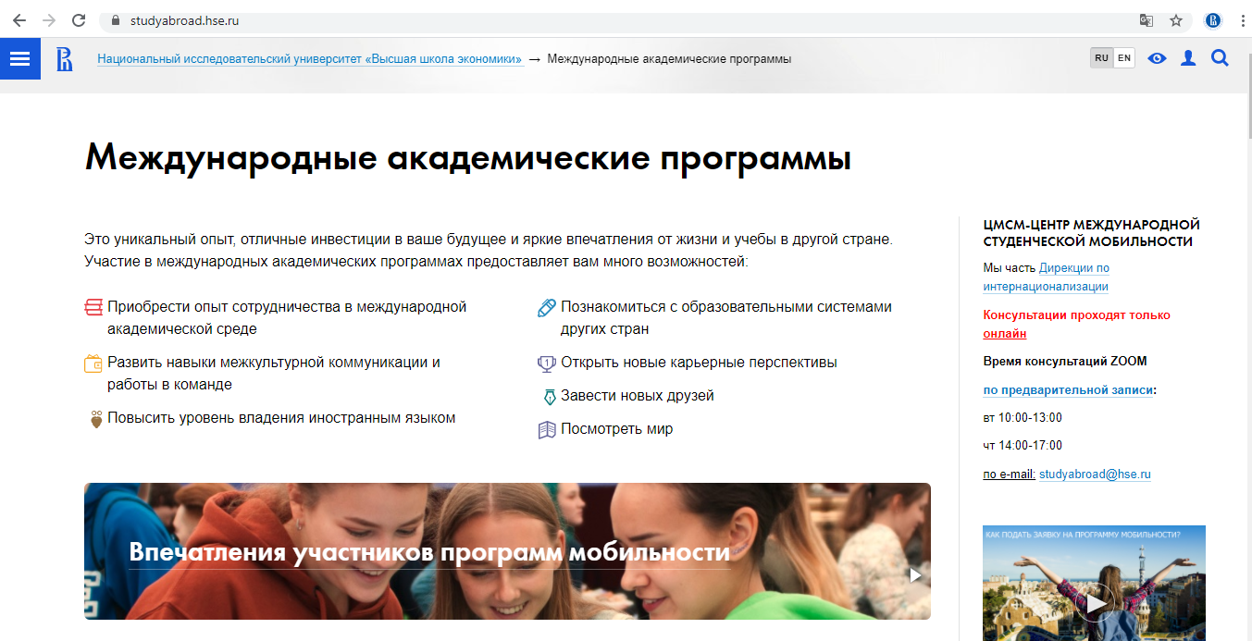Click the banner's white arrow
The height and width of the screenshot is (641, 1252).
pos(915,575)
